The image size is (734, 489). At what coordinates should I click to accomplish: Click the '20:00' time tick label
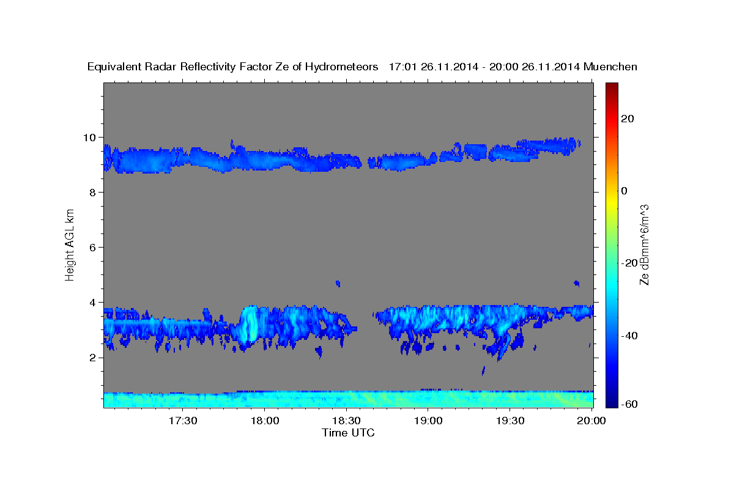click(x=592, y=421)
